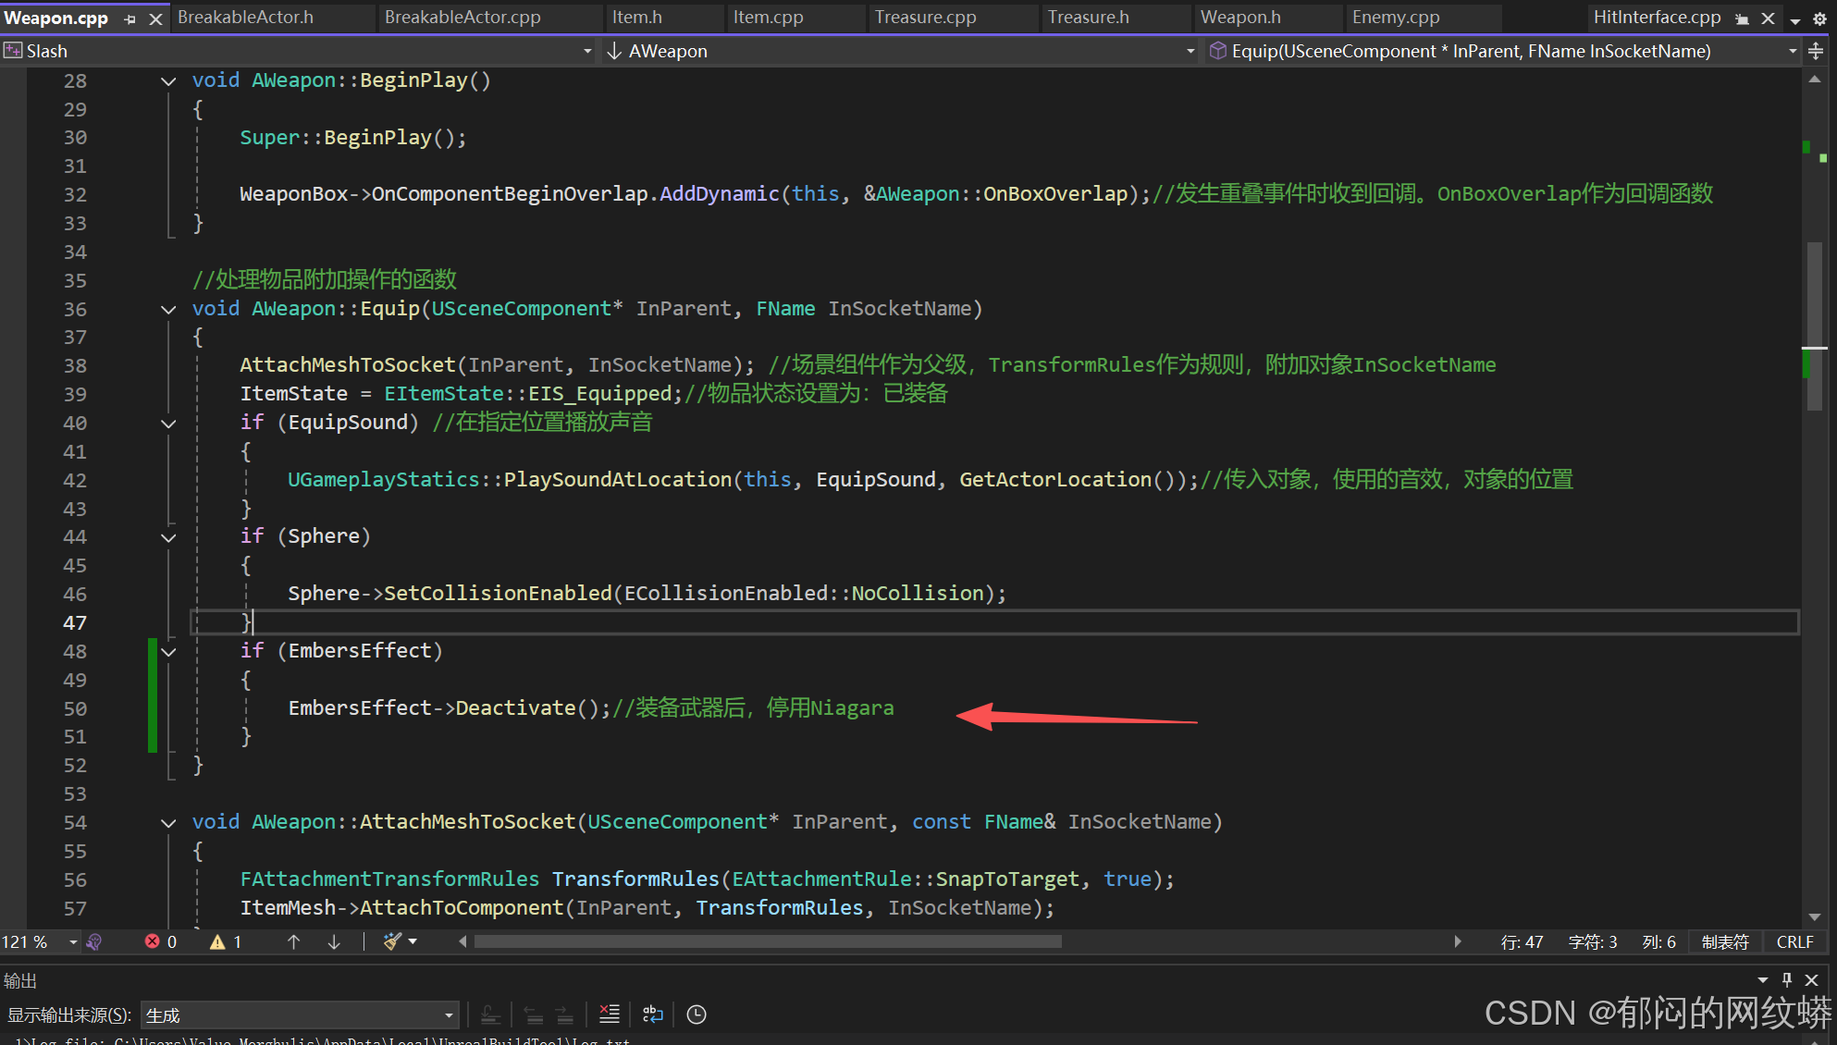The image size is (1837, 1045).
Task: Open editor tab settings gear
Action: (x=1819, y=18)
